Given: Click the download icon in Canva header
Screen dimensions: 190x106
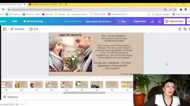Looking at the screenshot, I should 160,21.
